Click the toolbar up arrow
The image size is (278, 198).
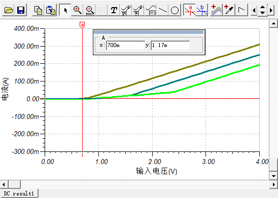coord(263,8)
